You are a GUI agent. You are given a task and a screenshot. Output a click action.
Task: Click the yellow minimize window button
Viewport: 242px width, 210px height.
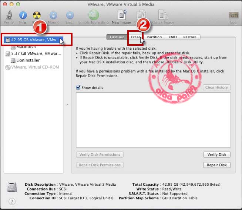[11, 4]
